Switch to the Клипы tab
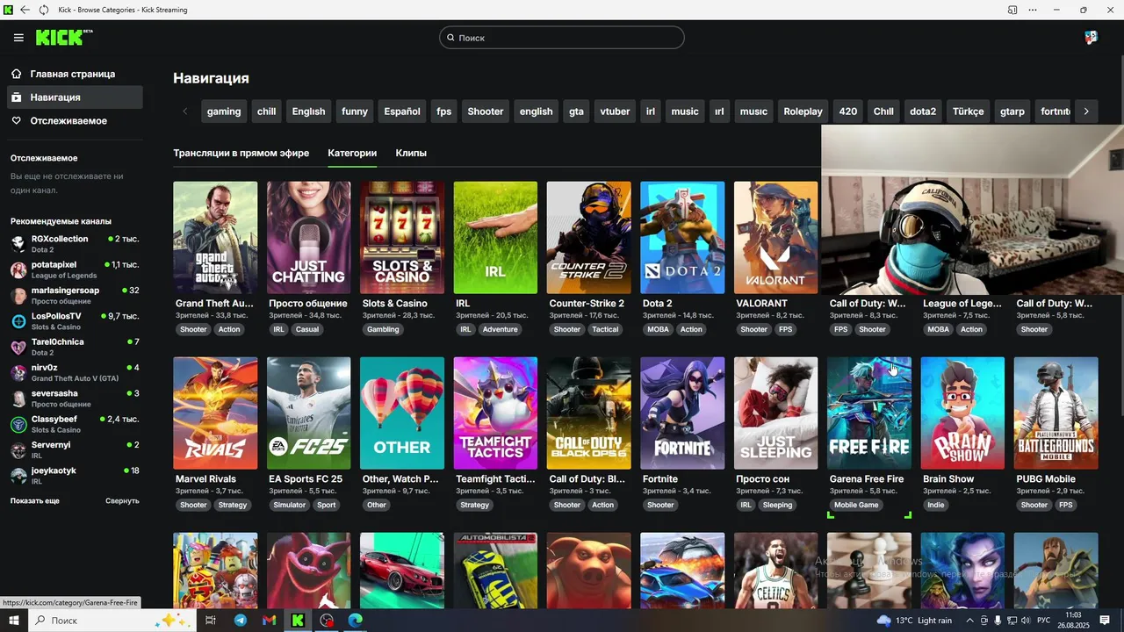This screenshot has width=1124, height=632. pyautogui.click(x=411, y=153)
